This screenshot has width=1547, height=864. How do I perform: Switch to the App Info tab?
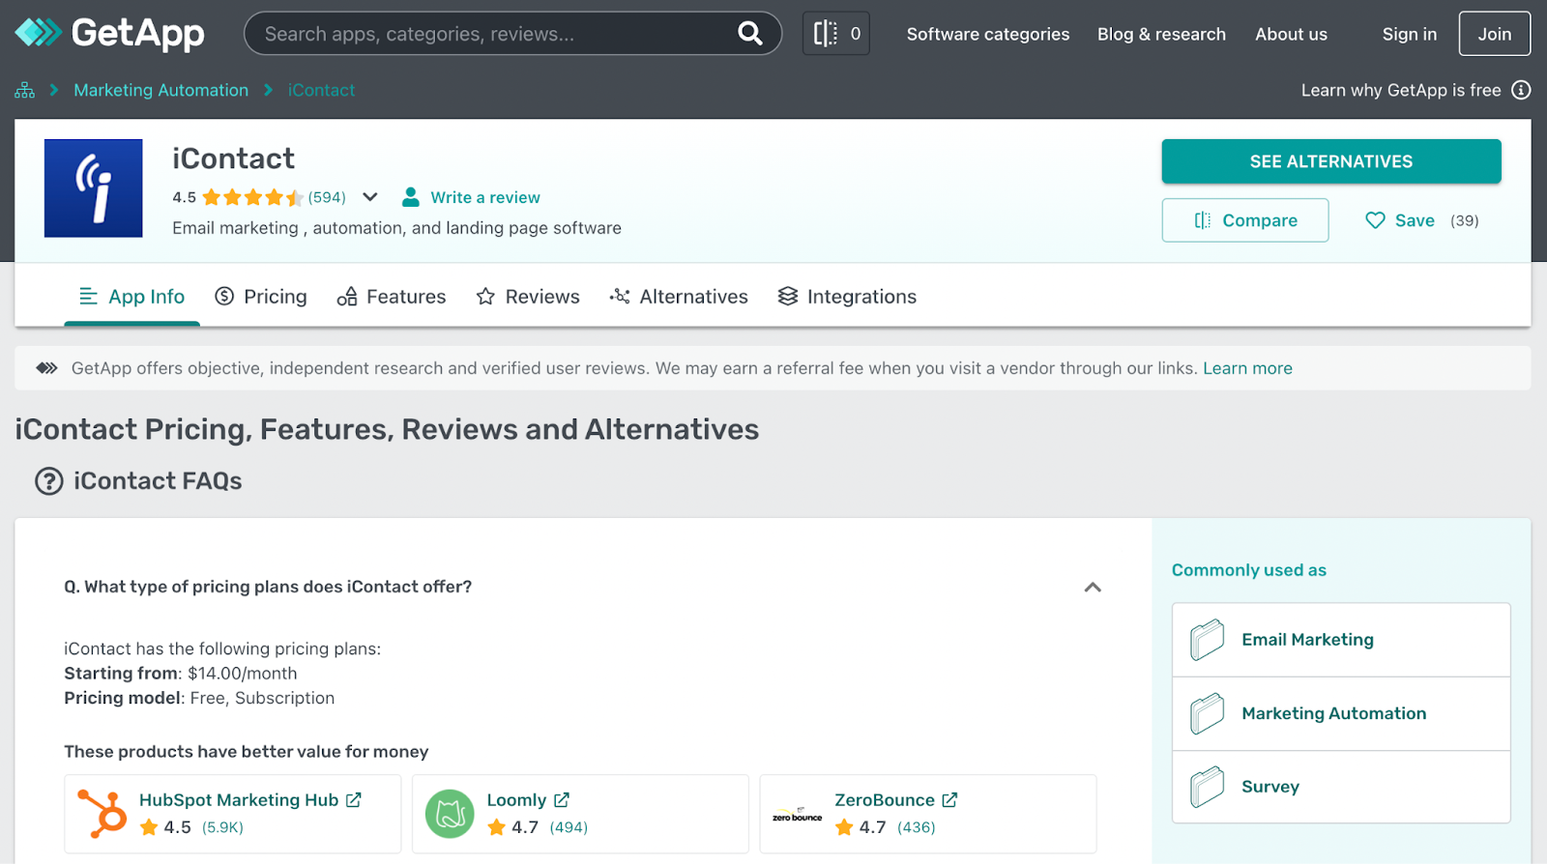[132, 297]
